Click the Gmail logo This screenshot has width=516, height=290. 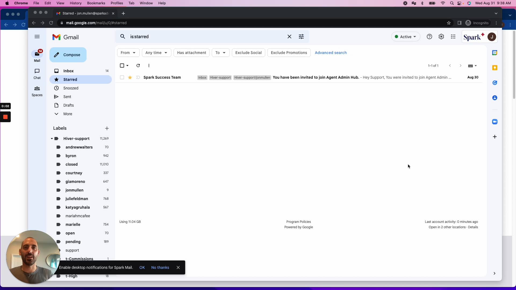click(65, 37)
